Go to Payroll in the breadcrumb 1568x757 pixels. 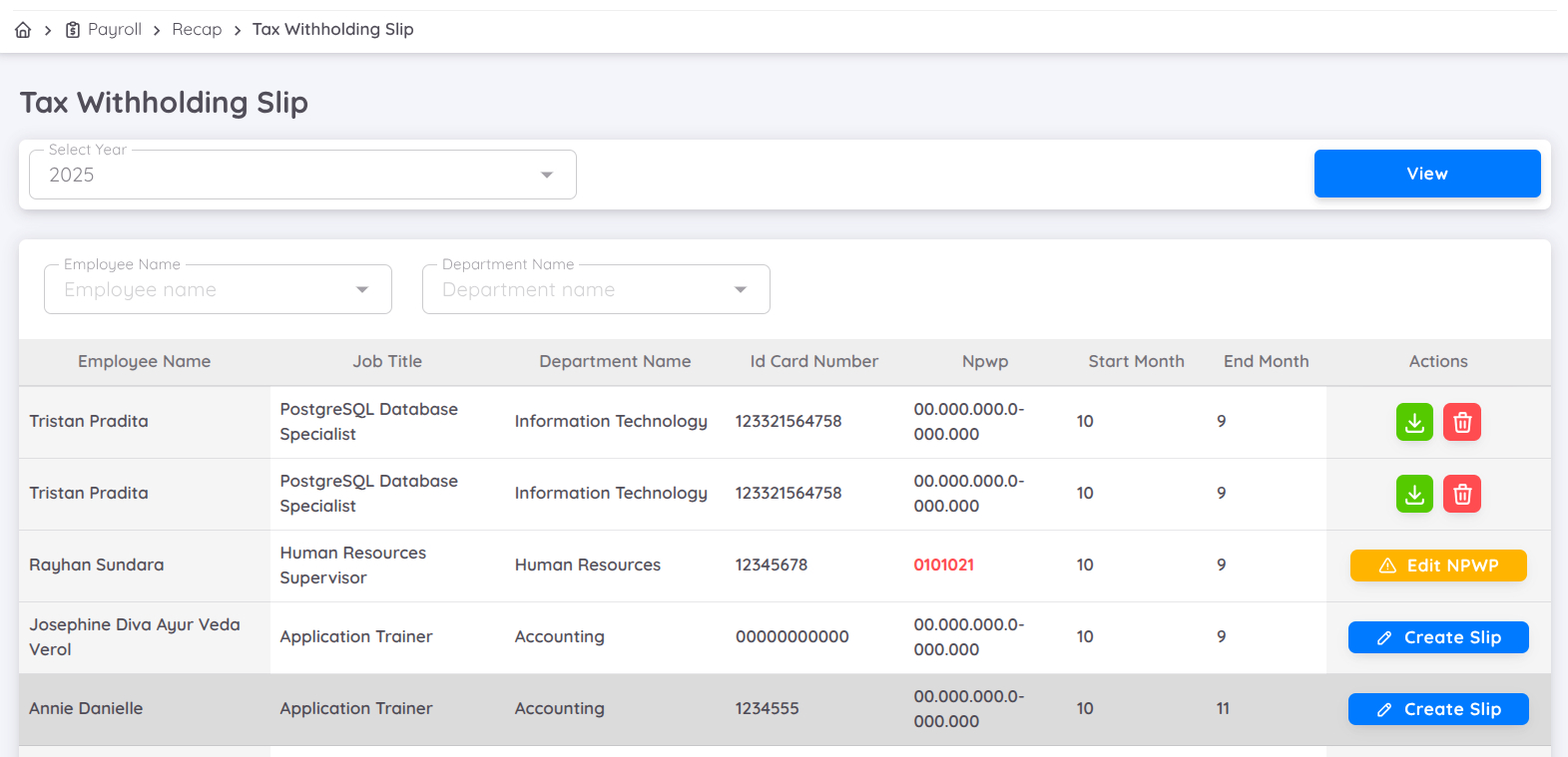[x=115, y=30]
